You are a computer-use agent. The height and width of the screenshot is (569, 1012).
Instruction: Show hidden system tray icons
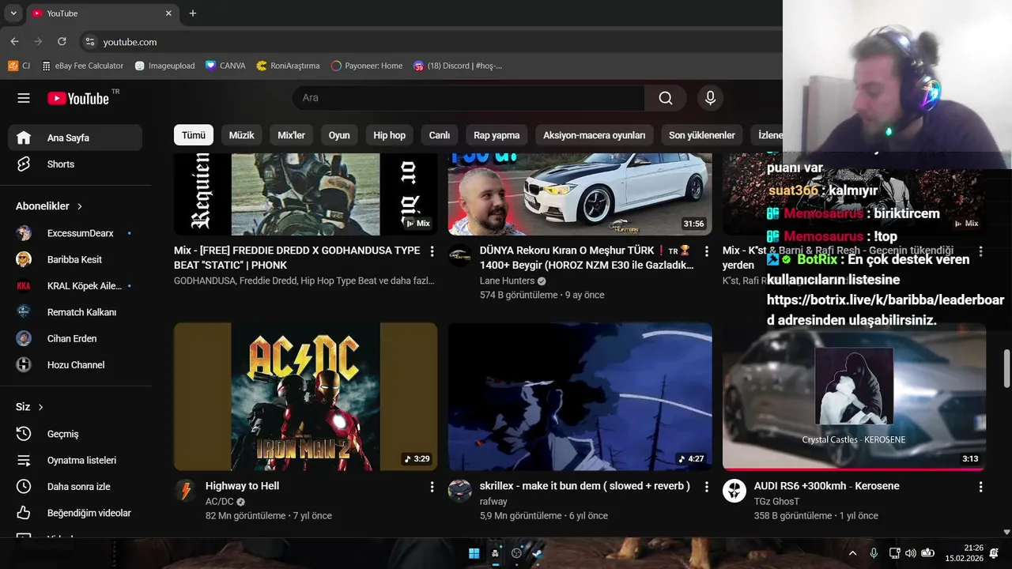click(x=852, y=553)
